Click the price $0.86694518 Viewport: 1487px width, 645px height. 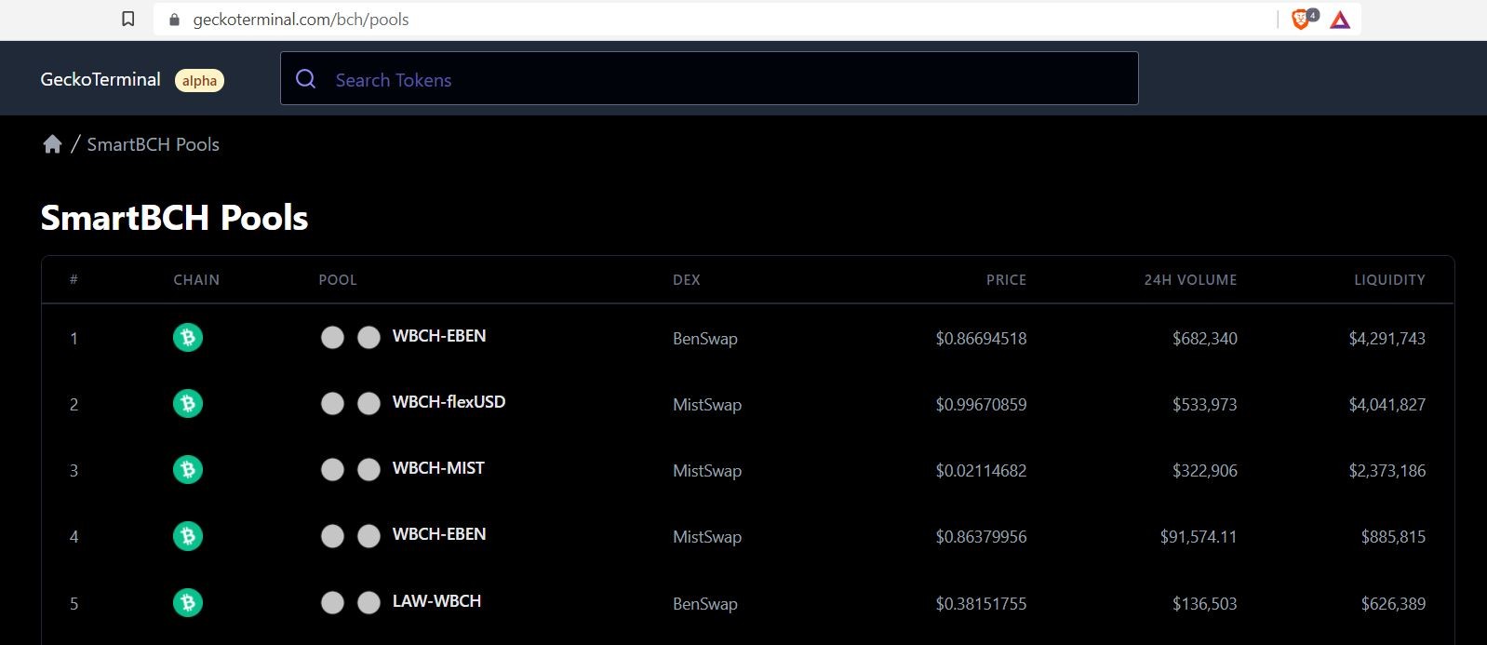pyautogui.click(x=981, y=339)
